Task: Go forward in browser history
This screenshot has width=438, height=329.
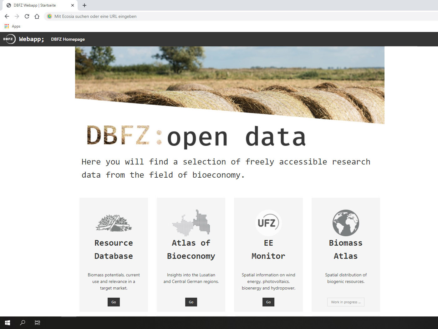Action: pyautogui.click(x=17, y=16)
